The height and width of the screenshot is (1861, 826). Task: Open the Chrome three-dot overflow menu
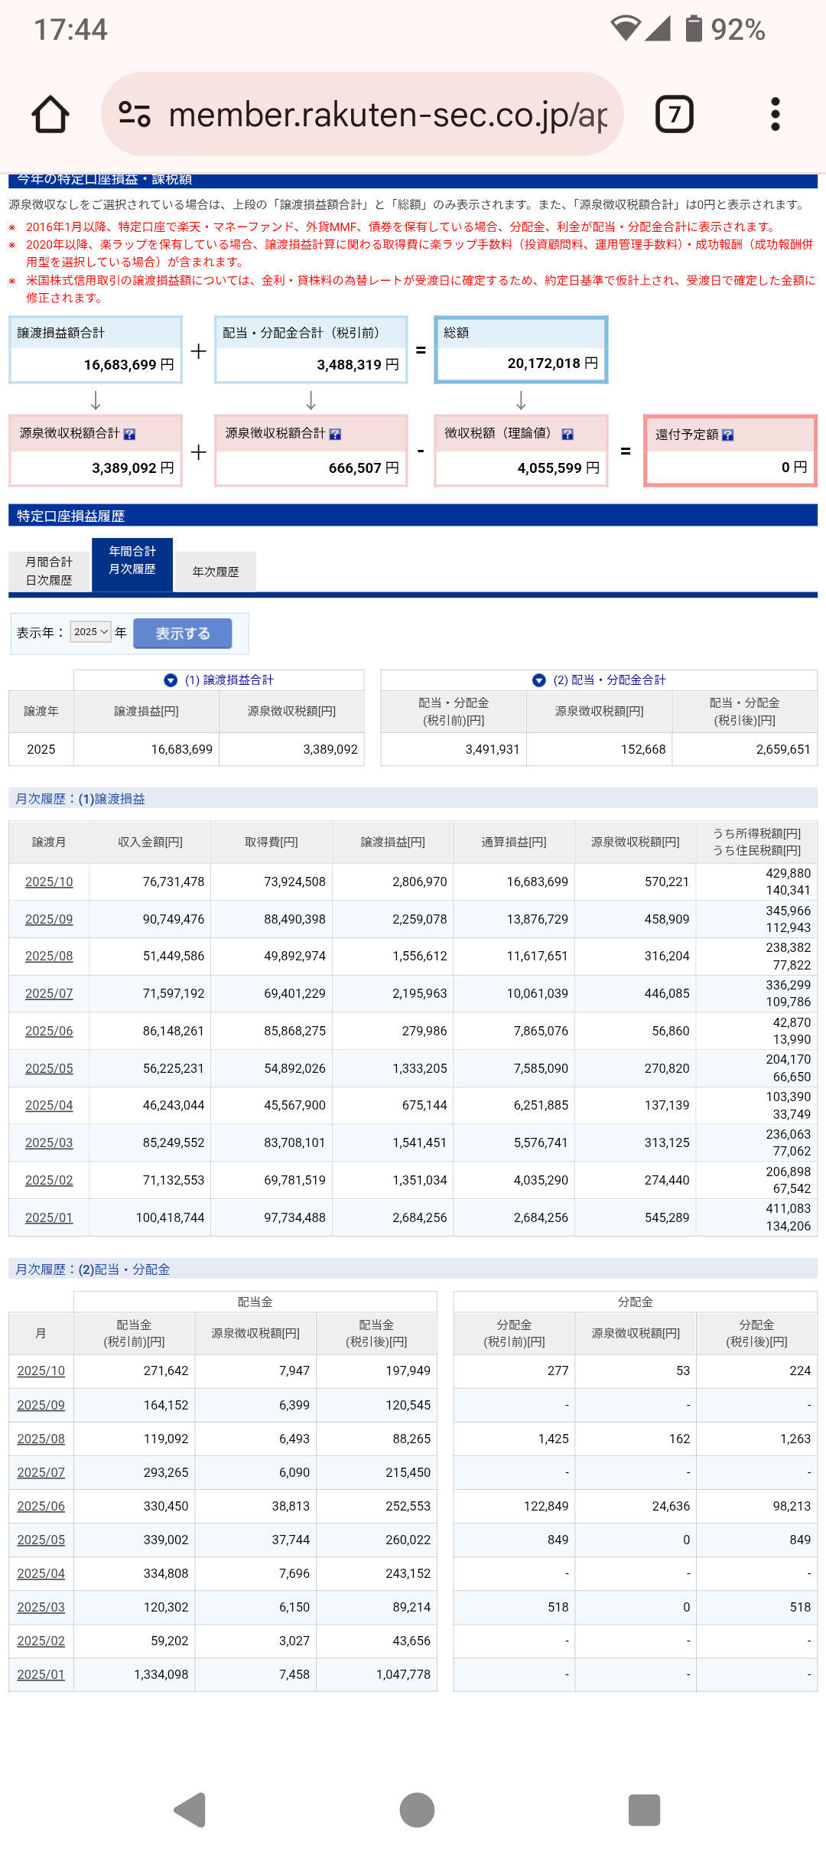coord(775,115)
